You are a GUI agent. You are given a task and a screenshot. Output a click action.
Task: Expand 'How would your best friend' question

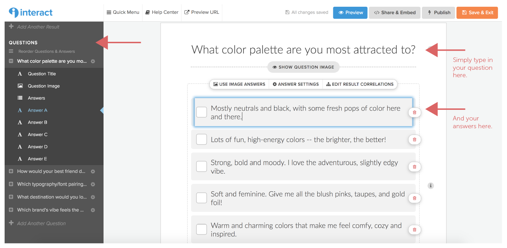[11, 171]
